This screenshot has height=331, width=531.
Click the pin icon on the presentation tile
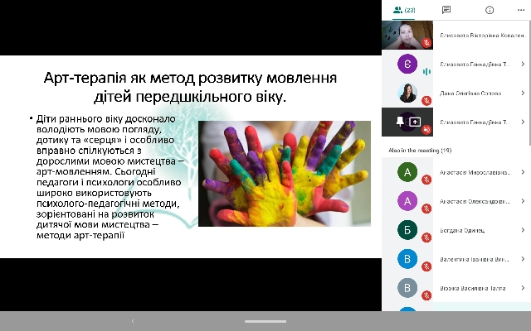(400, 122)
